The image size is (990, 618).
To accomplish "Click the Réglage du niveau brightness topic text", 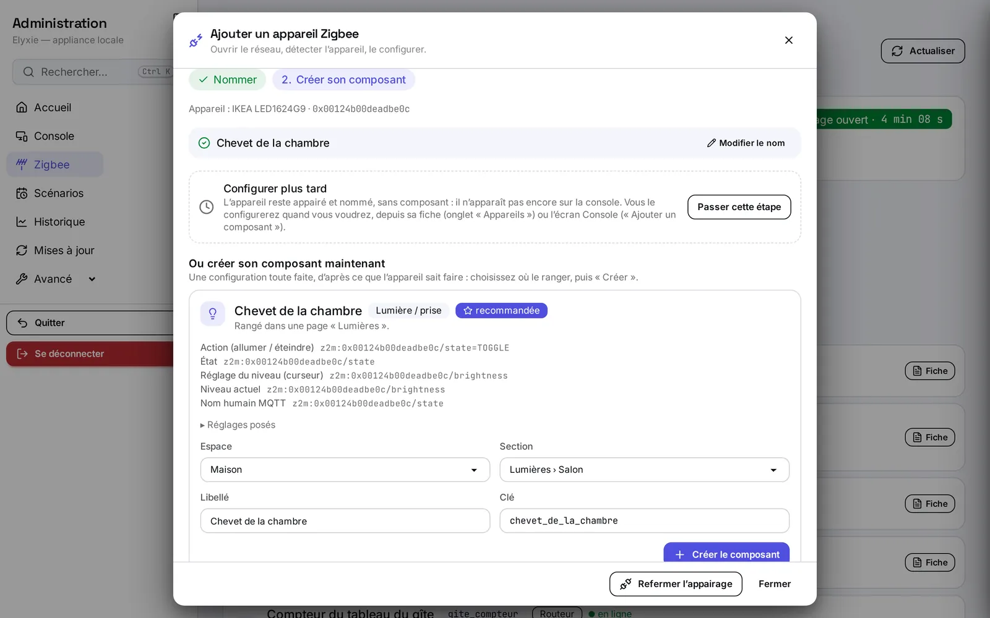I will click(x=418, y=376).
